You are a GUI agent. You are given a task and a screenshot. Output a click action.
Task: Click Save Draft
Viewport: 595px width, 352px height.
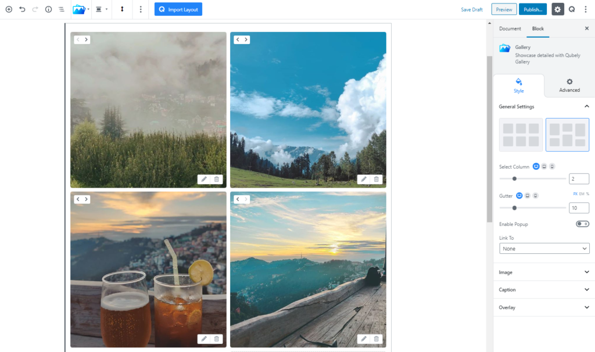pyautogui.click(x=472, y=9)
